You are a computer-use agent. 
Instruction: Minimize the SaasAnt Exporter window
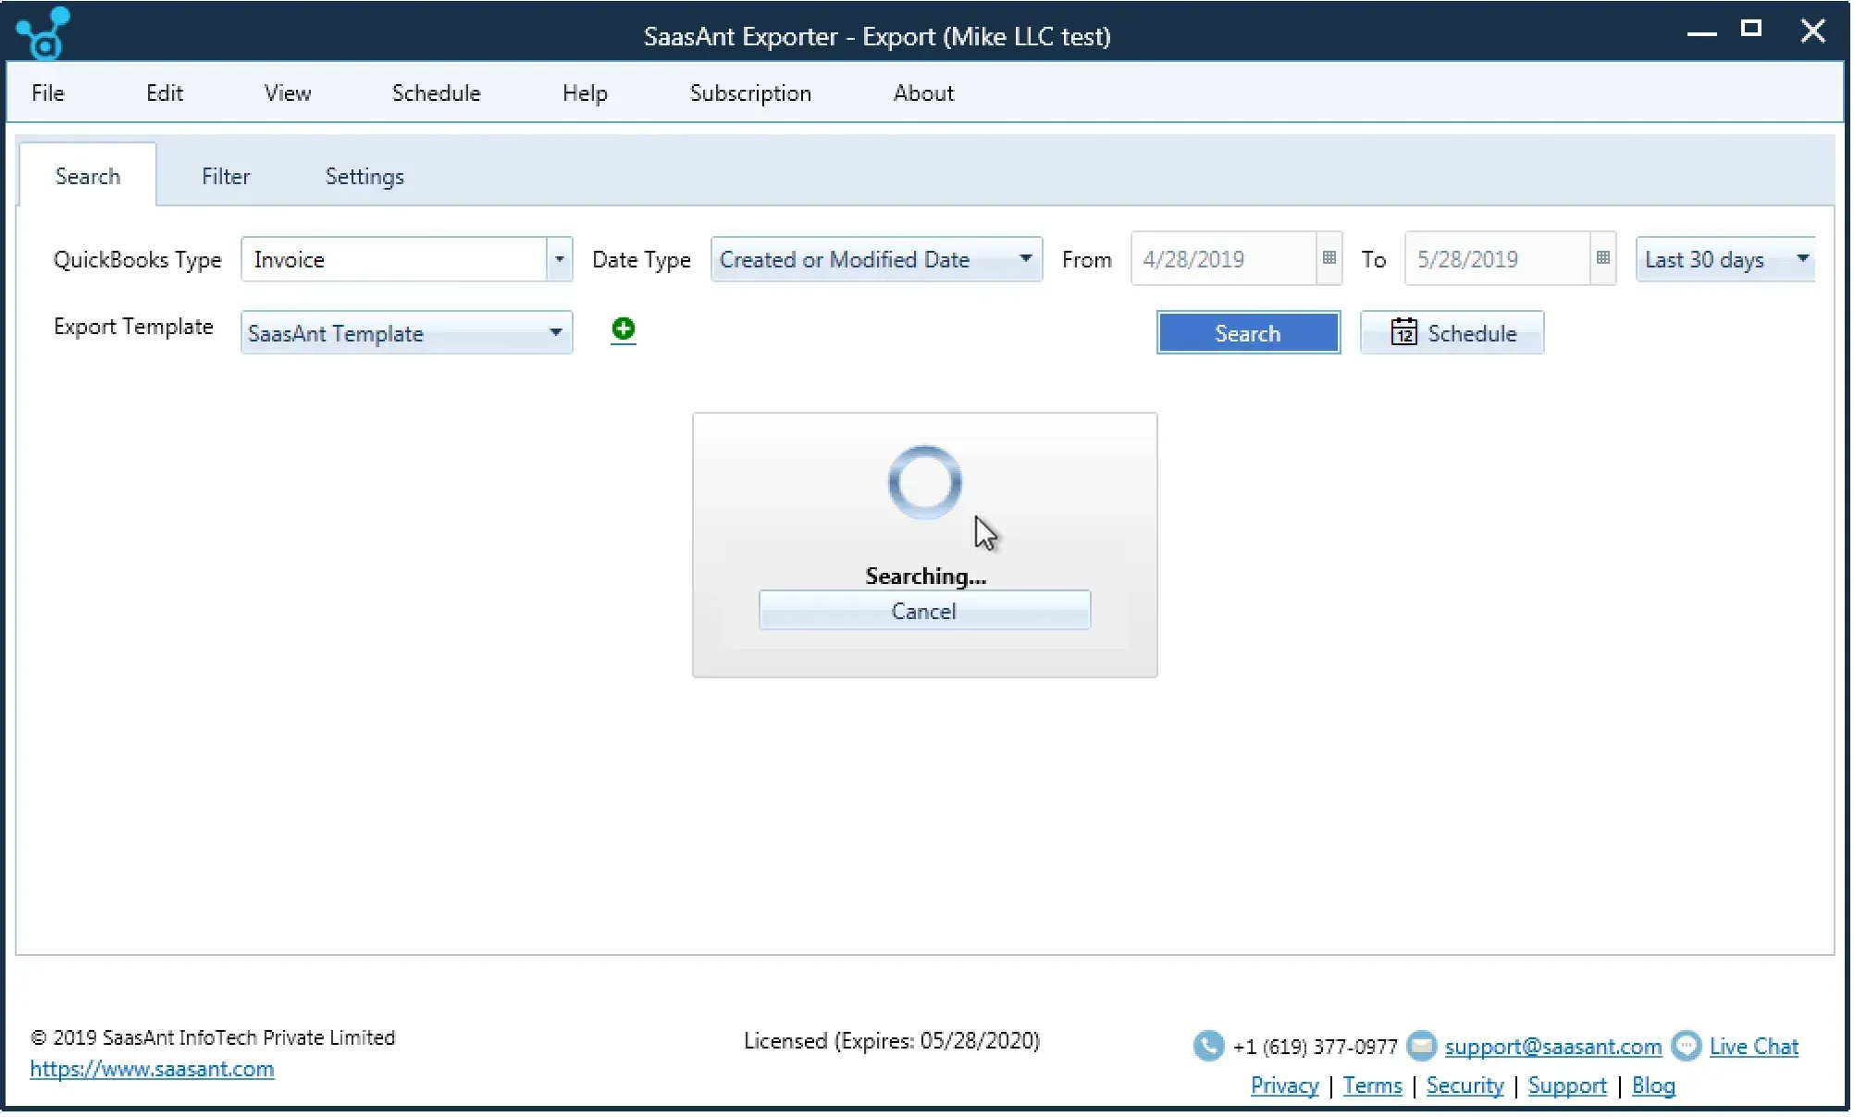[x=1701, y=32]
